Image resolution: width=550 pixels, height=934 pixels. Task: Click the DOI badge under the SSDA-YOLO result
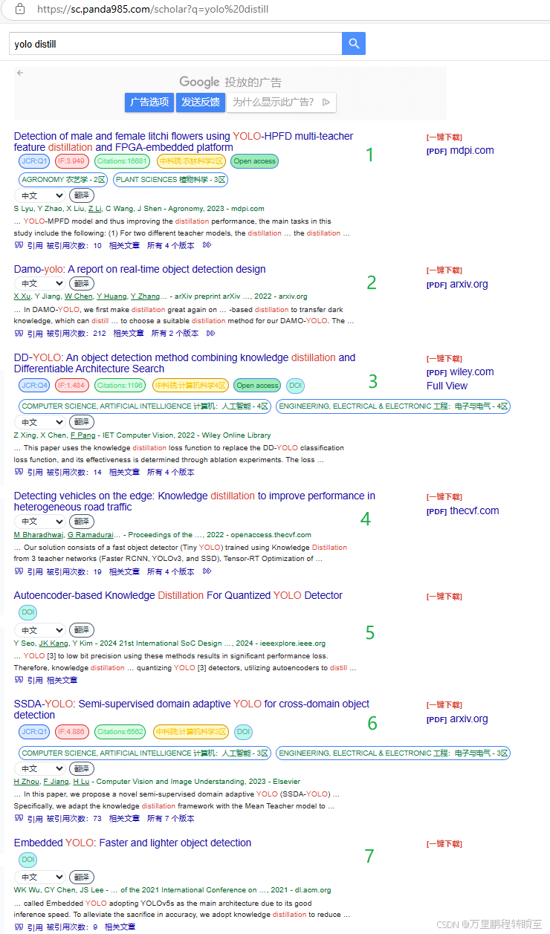coord(243,732)
